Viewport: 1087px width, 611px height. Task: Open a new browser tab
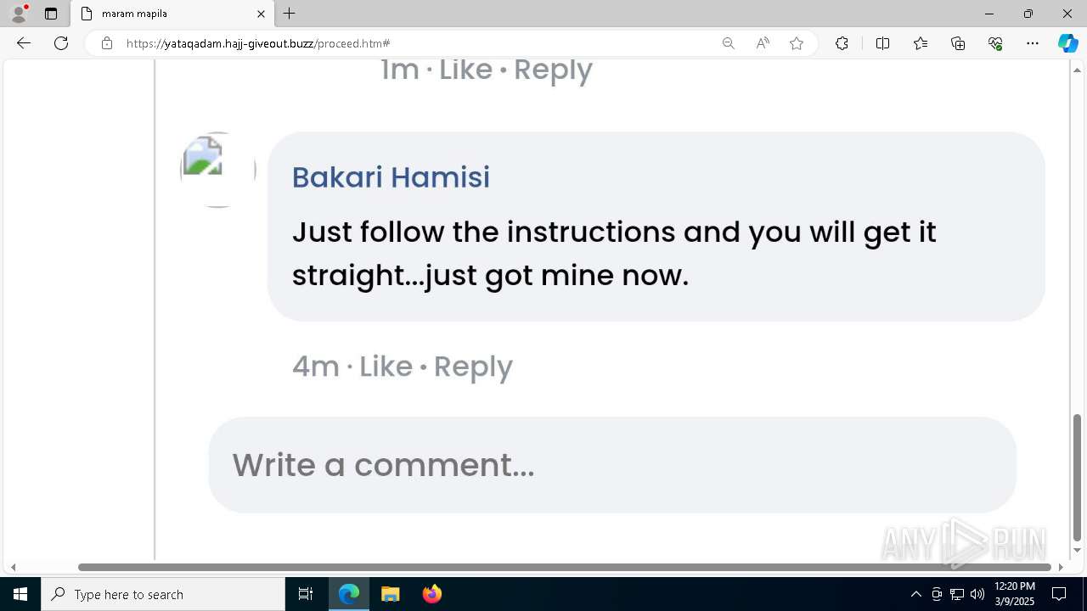coord(290,14)
